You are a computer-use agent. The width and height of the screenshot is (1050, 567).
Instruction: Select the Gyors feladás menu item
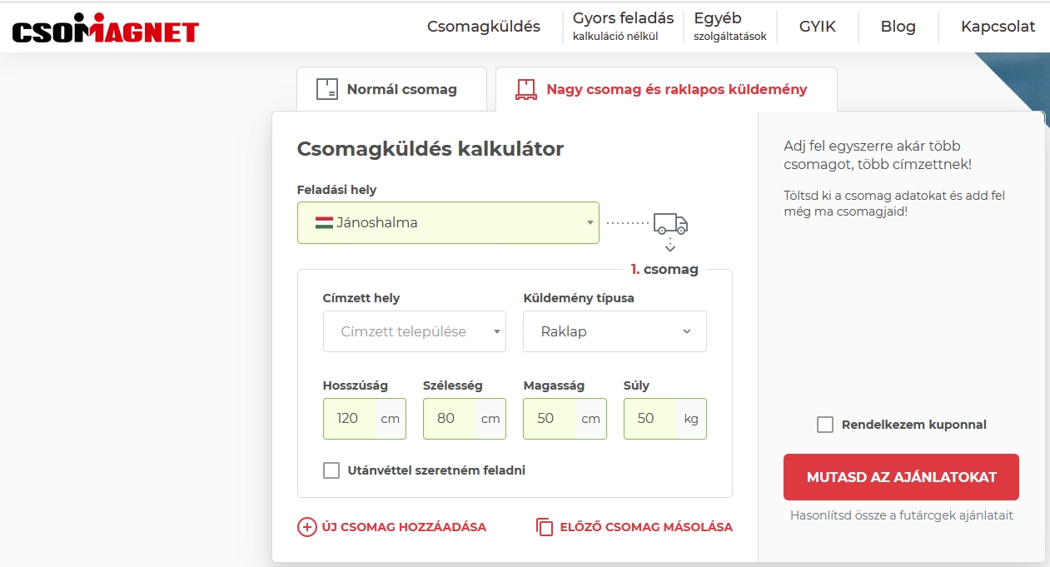[x=623, y=26]
